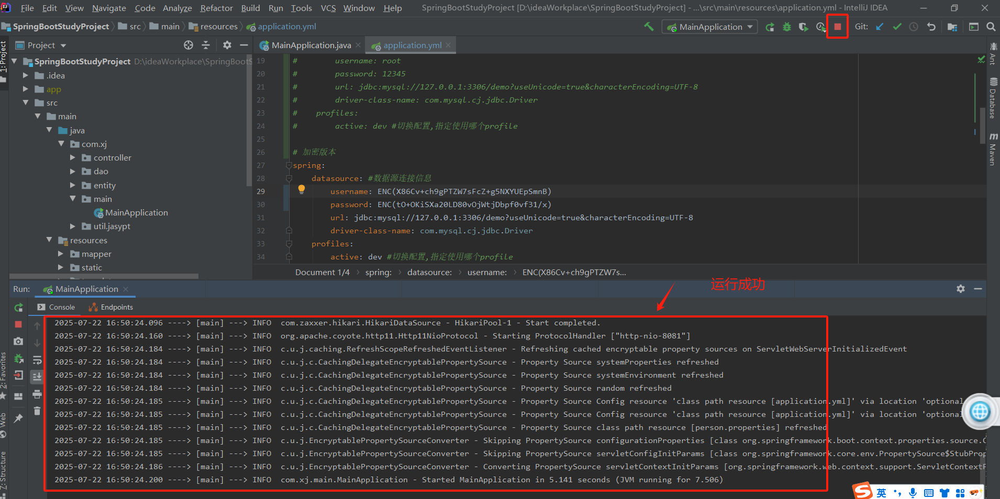Open Run Anything icon in toolbar
Image resolution: width=1000 pixels, height=499 pixels.
pos(974,27)
